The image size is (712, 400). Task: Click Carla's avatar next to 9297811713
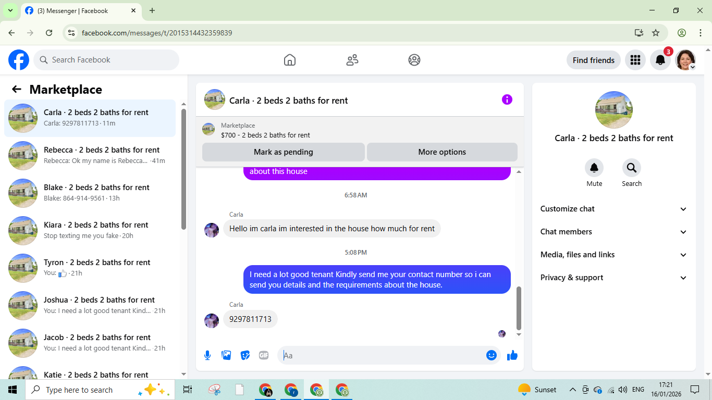tap(212, 320)
